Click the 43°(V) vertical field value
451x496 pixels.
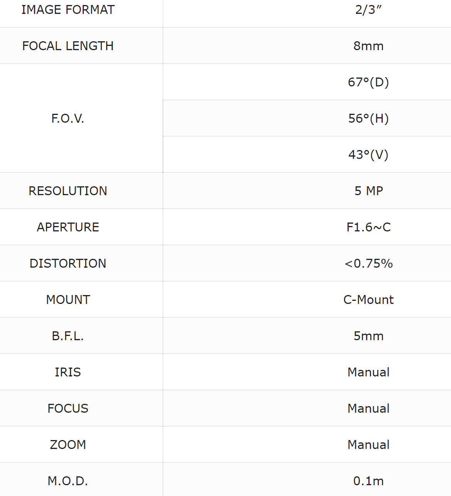[368, 155]
